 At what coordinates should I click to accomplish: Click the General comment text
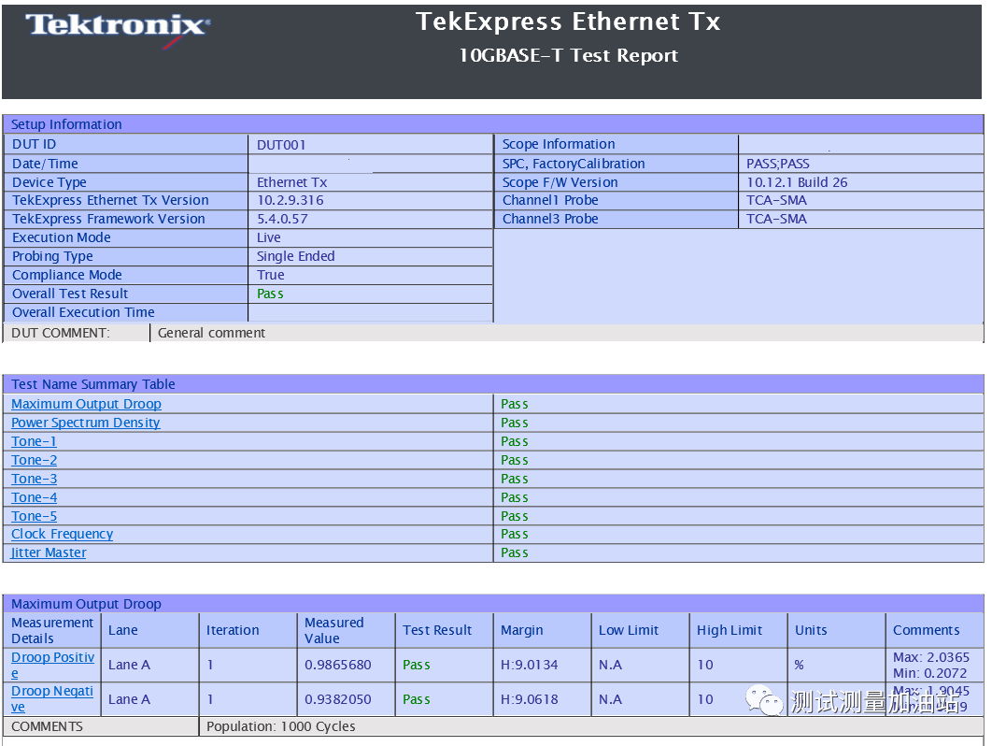211,333
